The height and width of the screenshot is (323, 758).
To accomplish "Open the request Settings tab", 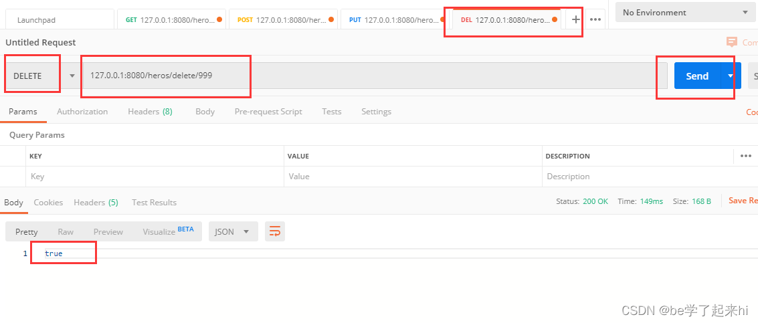I will (376, 112).
